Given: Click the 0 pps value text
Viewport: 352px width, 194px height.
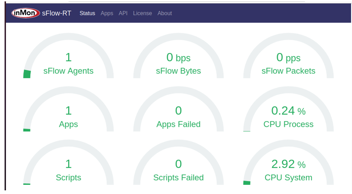Looking at the screenshot, I should pyautogui.click(x=288, y=58).
